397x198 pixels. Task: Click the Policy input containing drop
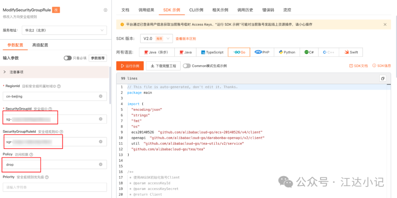click(55, 164)
